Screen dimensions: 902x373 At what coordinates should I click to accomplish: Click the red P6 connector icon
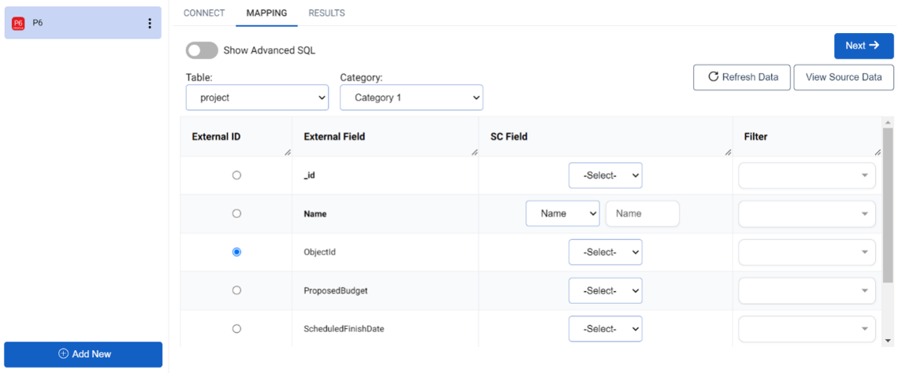pyautogui.click(x=18, y=24)
